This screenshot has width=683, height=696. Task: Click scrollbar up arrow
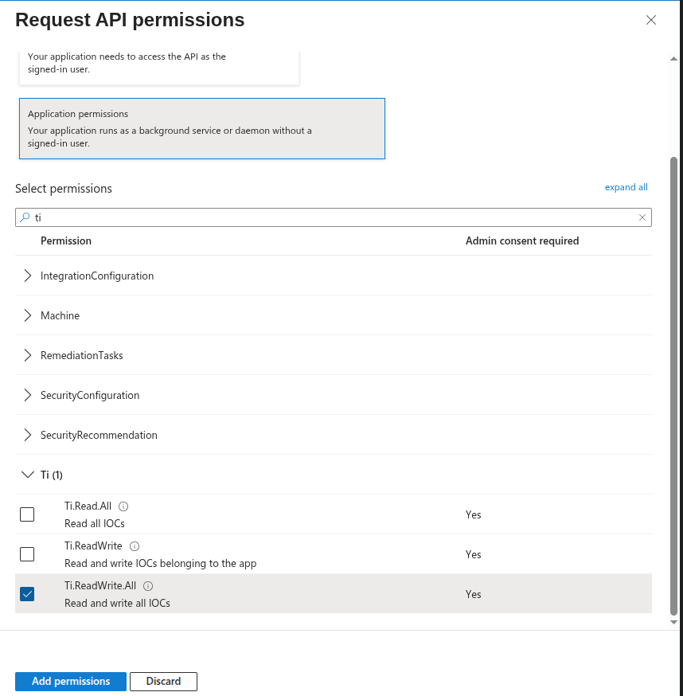click(x=674, y=57)
